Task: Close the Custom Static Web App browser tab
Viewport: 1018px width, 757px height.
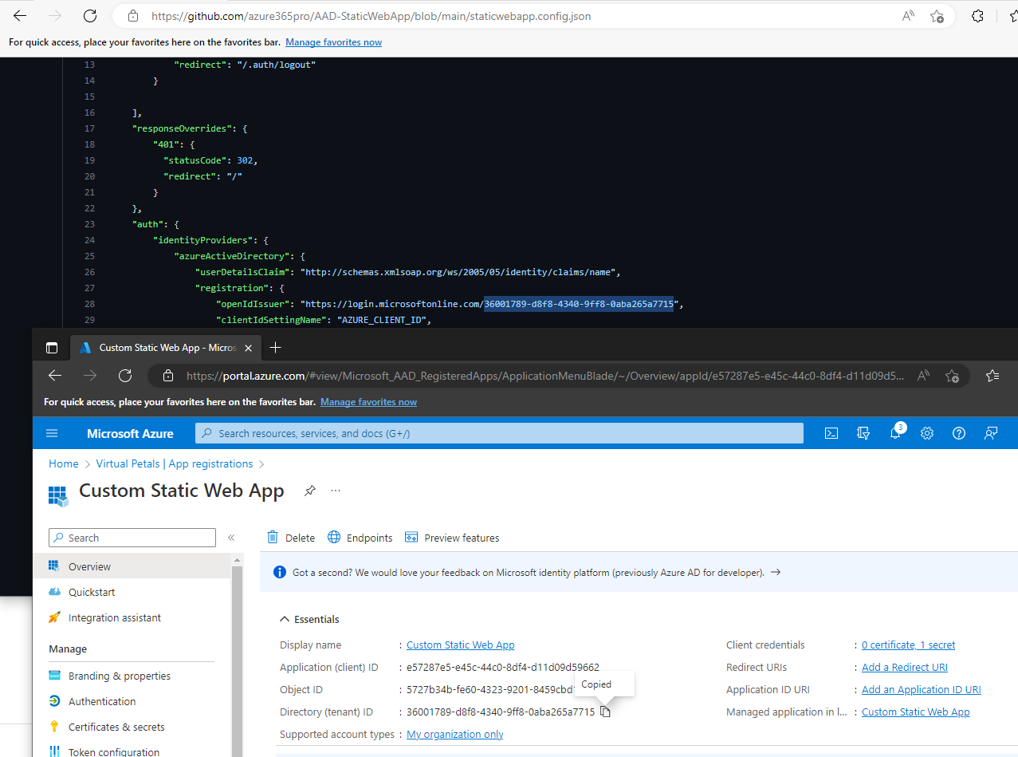Action: click(x=248, y=348)
